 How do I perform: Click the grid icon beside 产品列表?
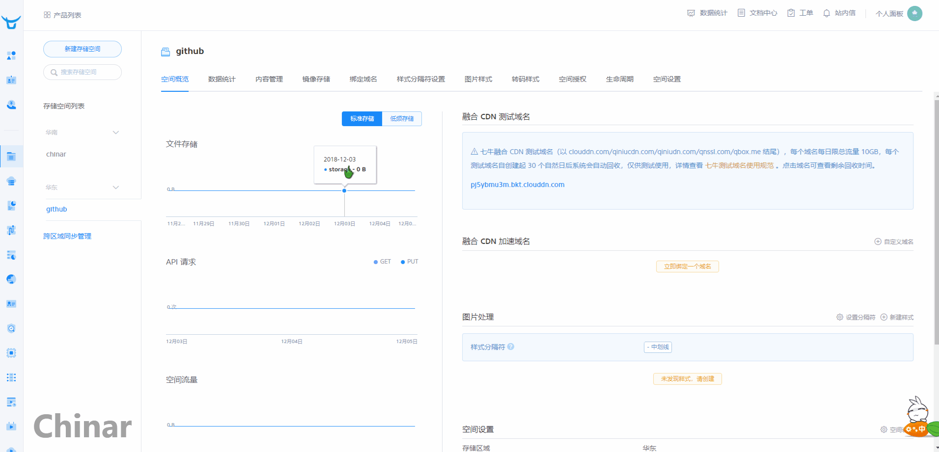pyautogui.click(x=47, y=15)
